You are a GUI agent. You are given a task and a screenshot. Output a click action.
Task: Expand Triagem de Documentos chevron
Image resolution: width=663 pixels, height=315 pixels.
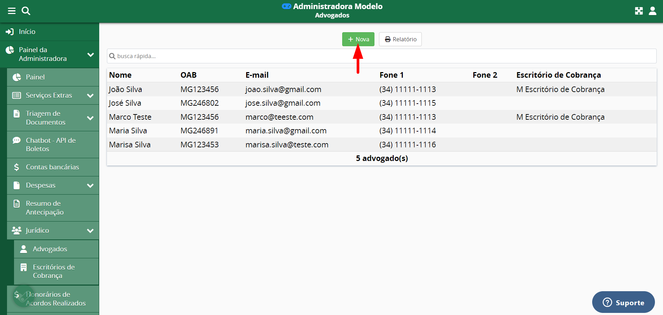[90, 118]
